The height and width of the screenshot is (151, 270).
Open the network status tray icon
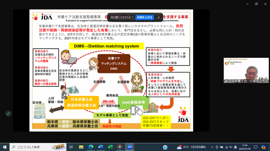[x=227, y=147]
